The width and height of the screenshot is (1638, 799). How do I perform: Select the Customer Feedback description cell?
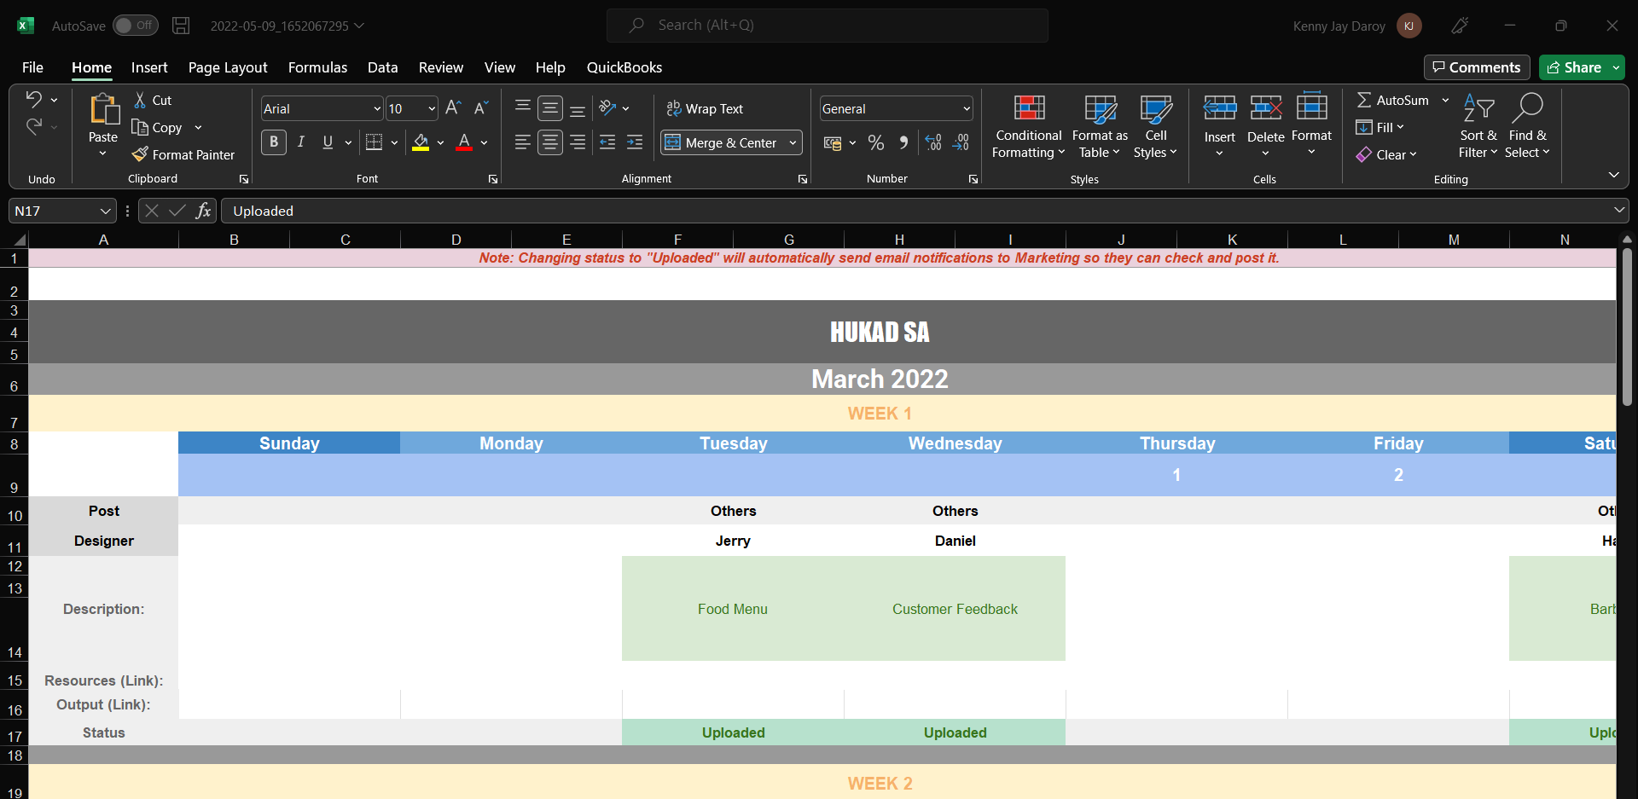(x=955, y=609)
